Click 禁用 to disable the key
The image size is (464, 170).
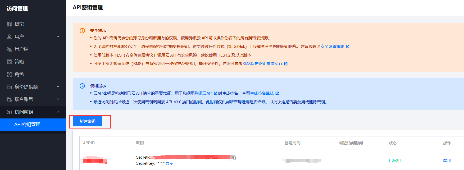(x=447, y=161)
